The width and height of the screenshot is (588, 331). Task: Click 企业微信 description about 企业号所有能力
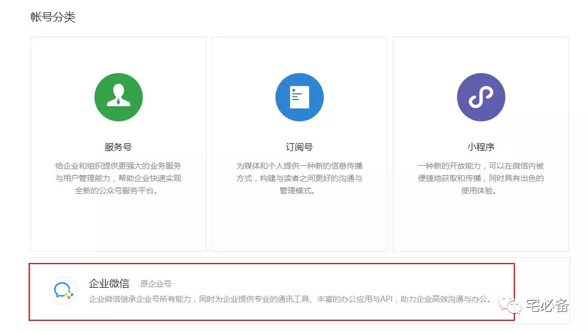coord(290,299)
